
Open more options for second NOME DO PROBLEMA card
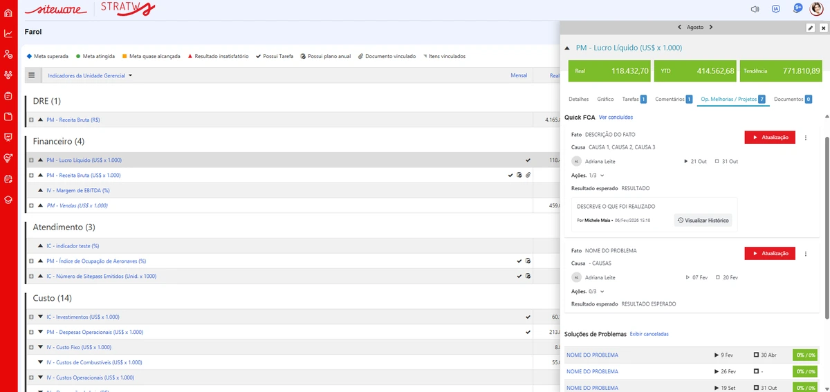coord(805,254)
